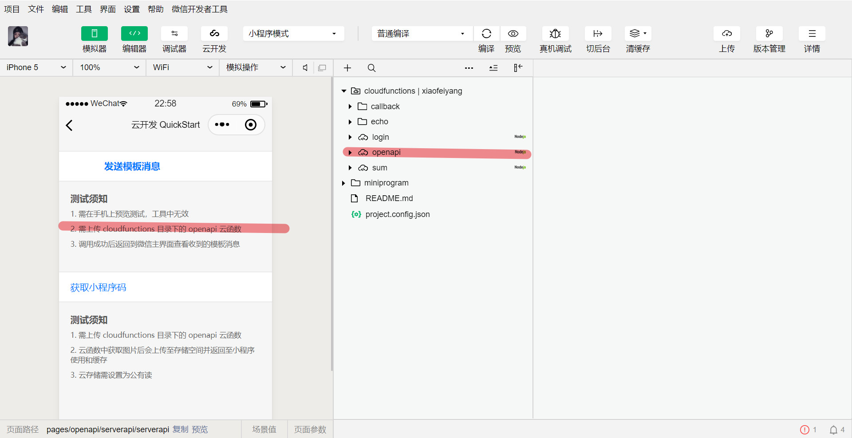The image size is (852, 438).
Task: Open the 文件 menu
Action: [x=36, y=9]
